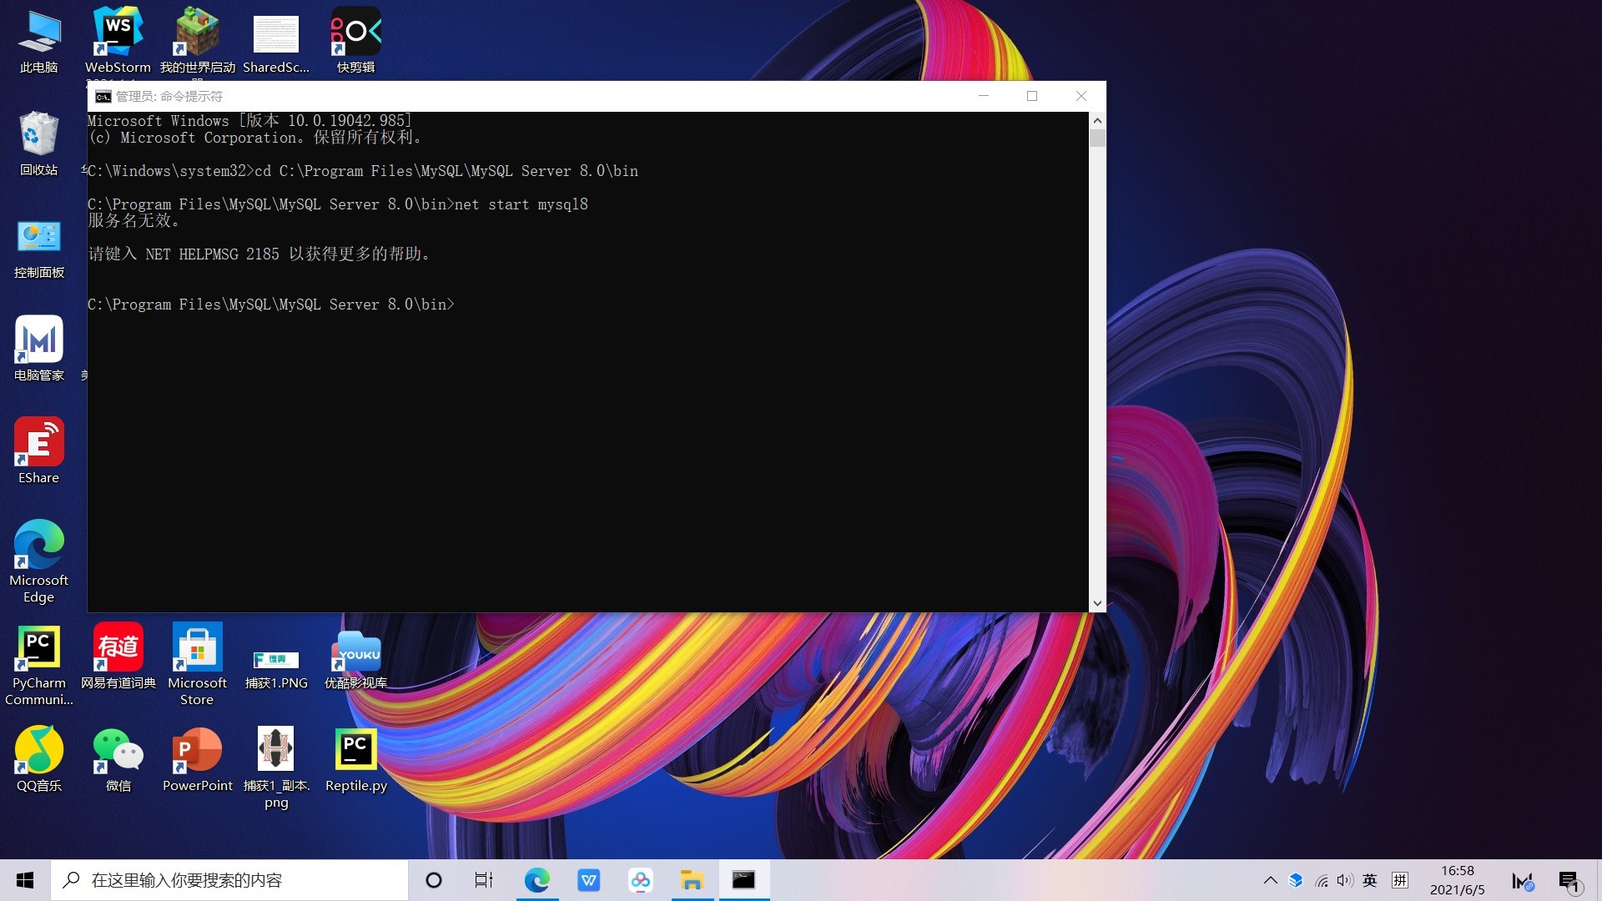
Task: Select the PyCharm Community desktop shortcut
Action: pos(39,665)
